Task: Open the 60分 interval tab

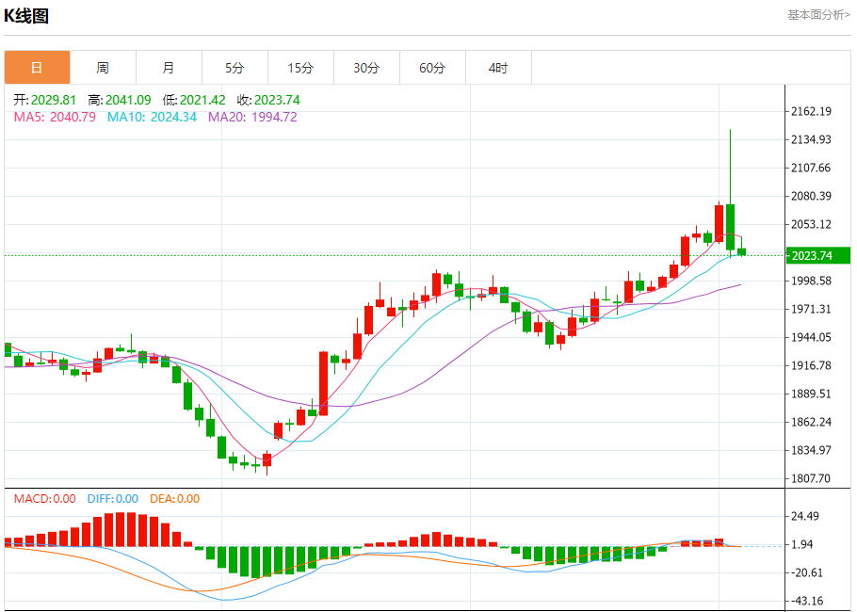Action: pyautogui.click(x=433, y=68)
